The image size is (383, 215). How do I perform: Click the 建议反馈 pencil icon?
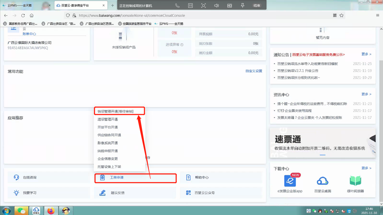point(102,193)
